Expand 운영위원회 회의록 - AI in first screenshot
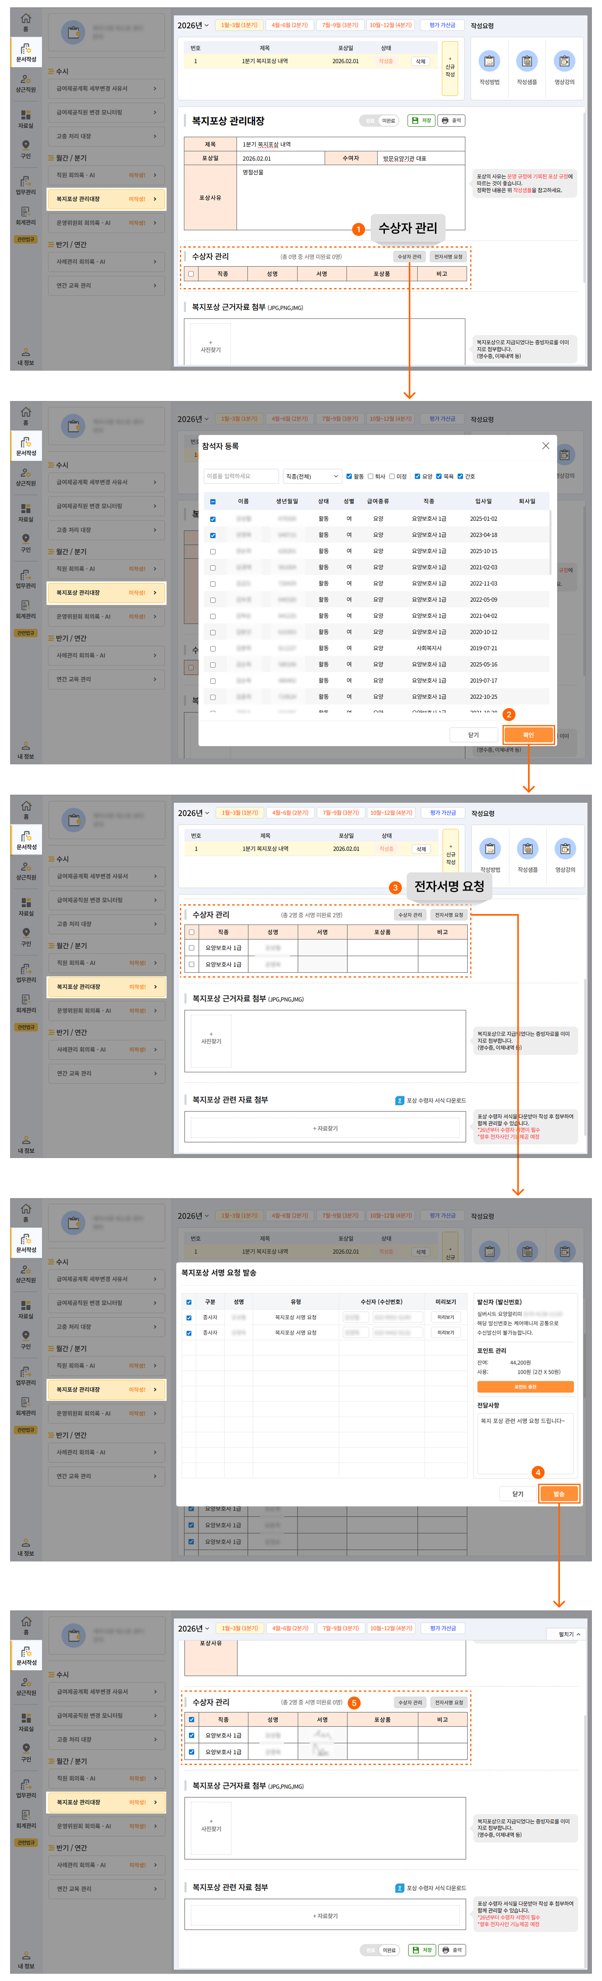602x1981 pixels. coord(106,223)
